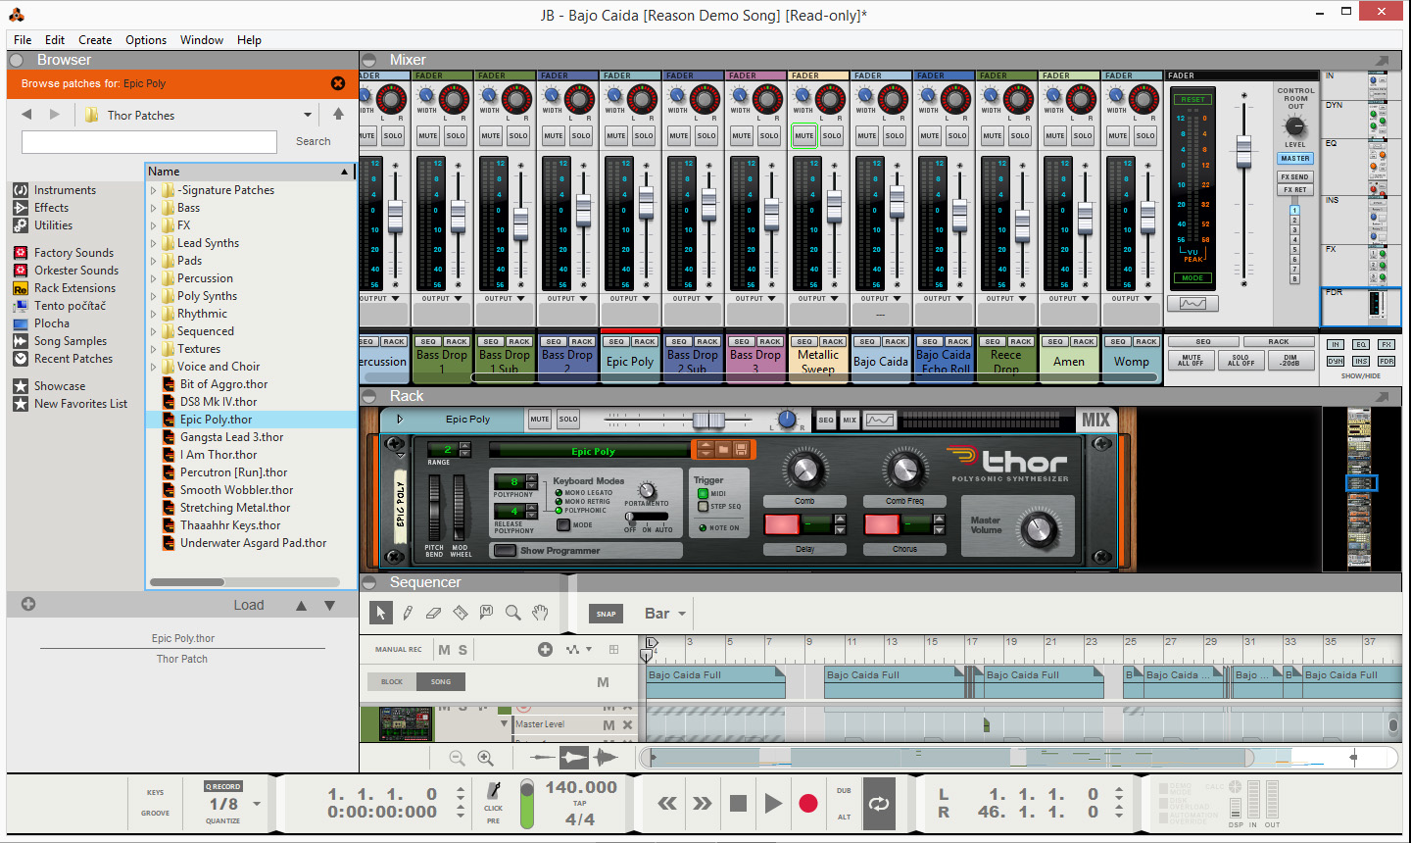Click the Load button in browser
This screenshot has width=1411, height=843.
(x=248, y=605)
